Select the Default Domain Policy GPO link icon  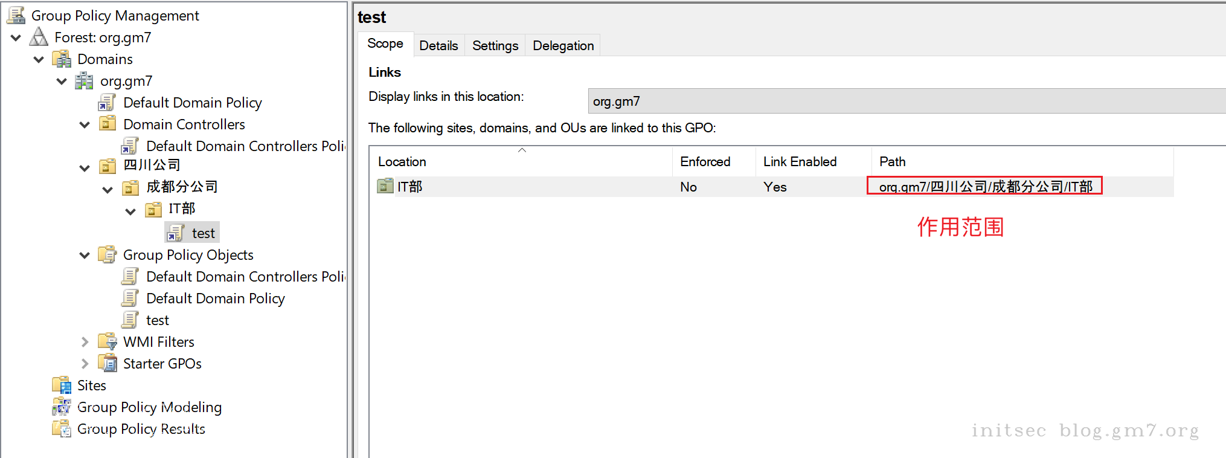(x=107, y=103)
